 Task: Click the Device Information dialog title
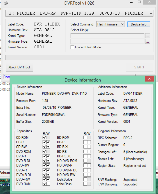click(83, 80)
